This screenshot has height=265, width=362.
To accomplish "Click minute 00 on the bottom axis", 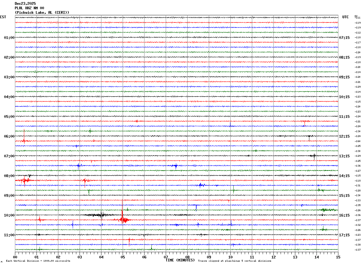I will pos(15,257).
